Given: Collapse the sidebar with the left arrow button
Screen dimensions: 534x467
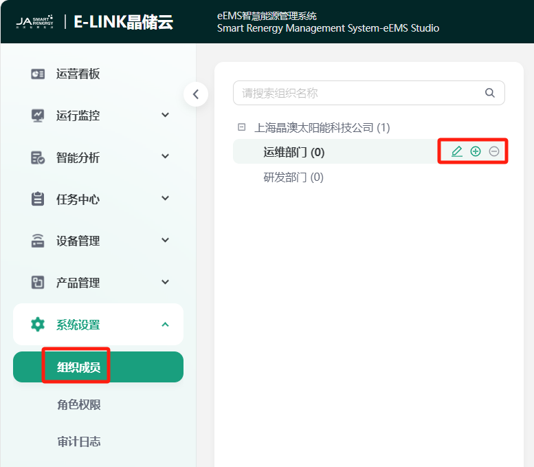Looking at the screenshot, I should click(x=196, y=94).
